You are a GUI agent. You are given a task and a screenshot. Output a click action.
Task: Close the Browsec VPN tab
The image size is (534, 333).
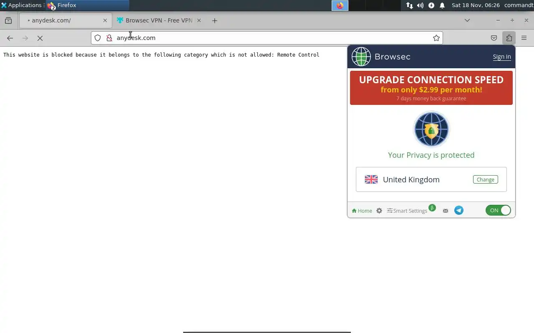point(199,20)
